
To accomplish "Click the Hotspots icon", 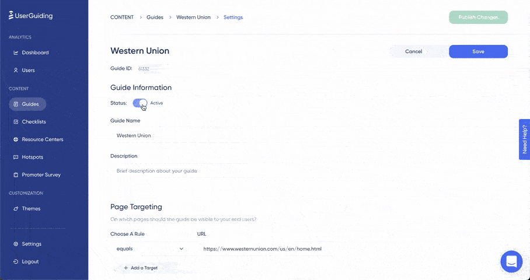I will coord(16,157).
